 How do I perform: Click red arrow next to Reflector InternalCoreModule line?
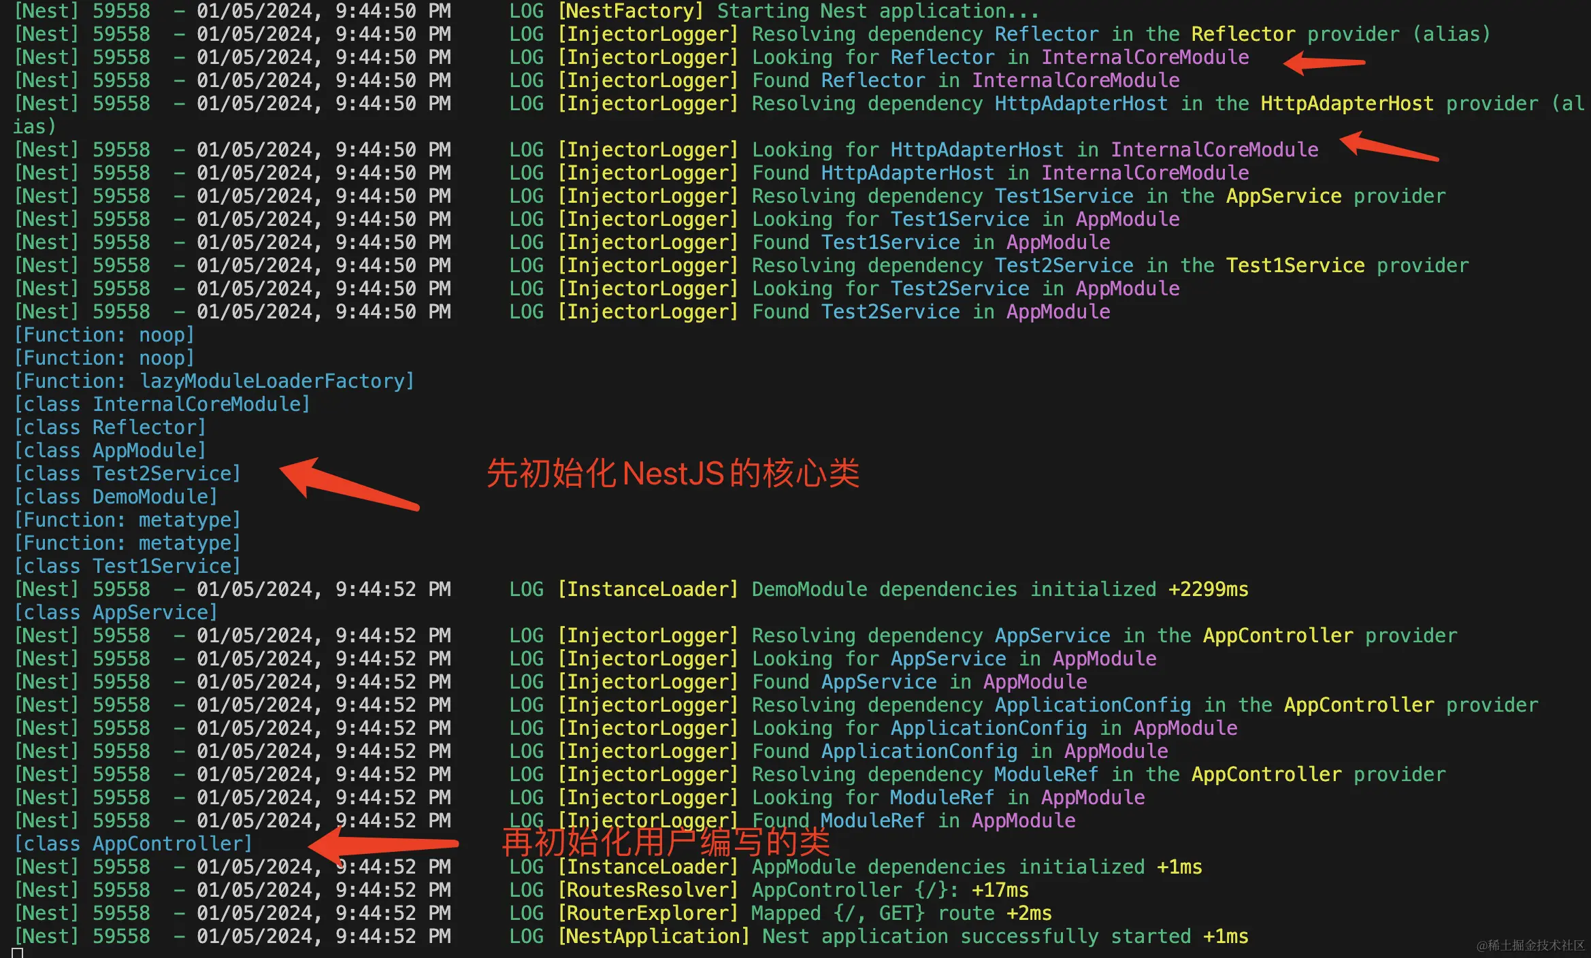[1324, 63]
